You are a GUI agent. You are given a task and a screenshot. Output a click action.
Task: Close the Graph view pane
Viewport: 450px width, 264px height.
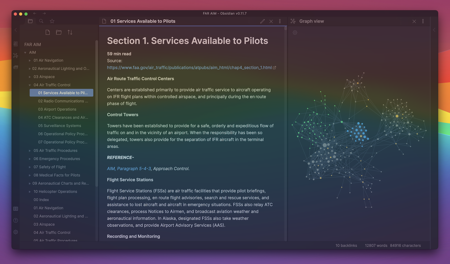point(414,21)
